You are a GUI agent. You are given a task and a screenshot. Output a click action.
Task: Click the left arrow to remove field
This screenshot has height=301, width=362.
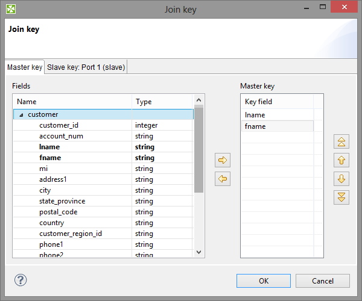[223, 179]
